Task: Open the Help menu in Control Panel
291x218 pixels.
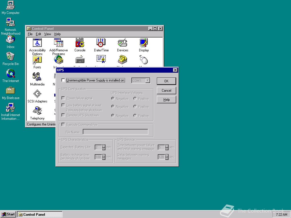Action: click(x=57, y=34)
